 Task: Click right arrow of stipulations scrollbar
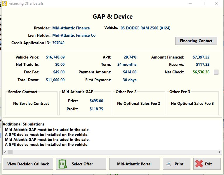(x=219, y=152)
